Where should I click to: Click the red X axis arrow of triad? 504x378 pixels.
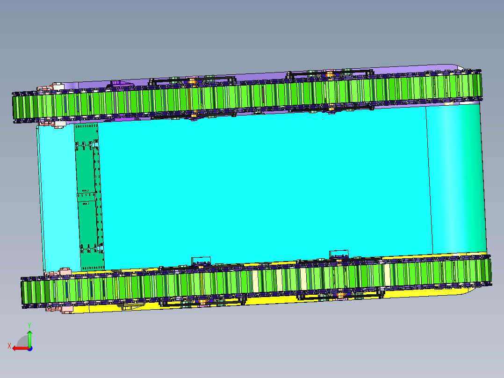(20, 349)
